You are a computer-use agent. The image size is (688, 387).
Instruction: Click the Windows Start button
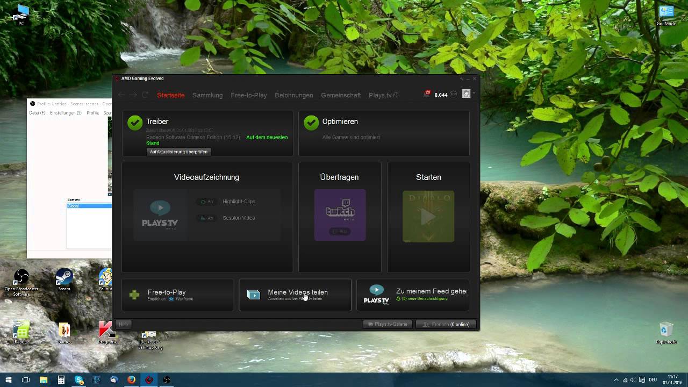point(9,379)
